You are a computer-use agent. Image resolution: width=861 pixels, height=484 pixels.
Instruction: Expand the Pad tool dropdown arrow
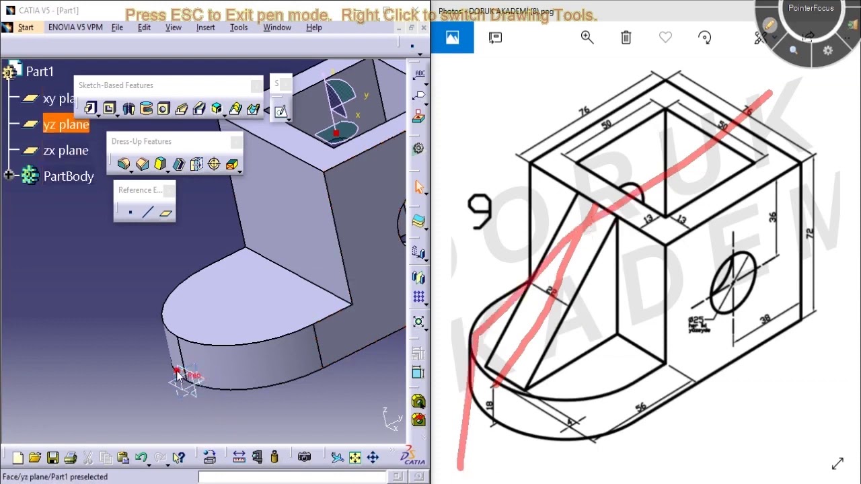click(99, 115)
